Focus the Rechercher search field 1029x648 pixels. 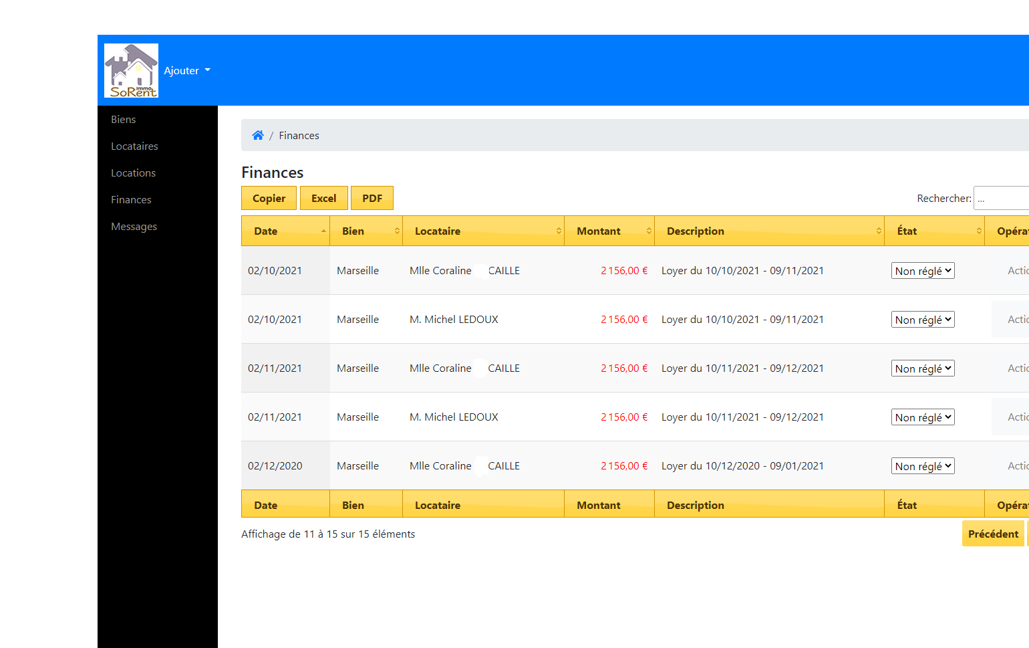pyautogui.click(x=1001, y=198)
